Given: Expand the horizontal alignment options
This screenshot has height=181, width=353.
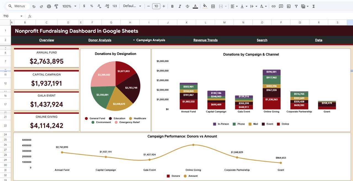Looking at the screenshot, I should 237,6.
